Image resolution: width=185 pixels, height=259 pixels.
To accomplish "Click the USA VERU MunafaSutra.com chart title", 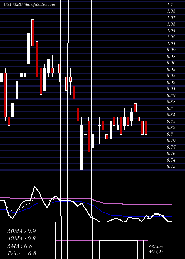I will click(x=29, y=4).
